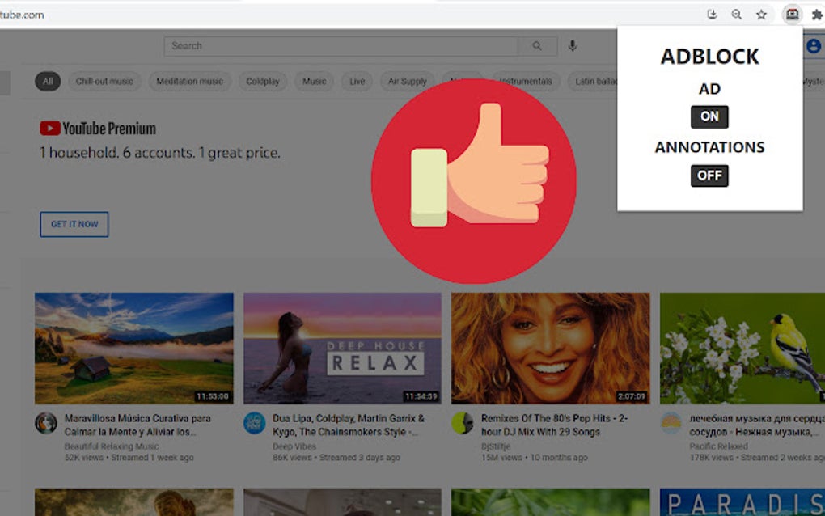
Task: Choose the Coldplay category chip
Action: [262, 81]
